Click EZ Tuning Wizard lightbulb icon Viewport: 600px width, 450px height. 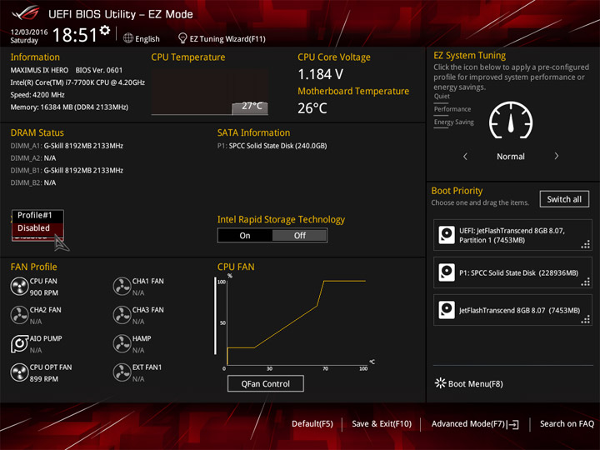click(182, 37)
